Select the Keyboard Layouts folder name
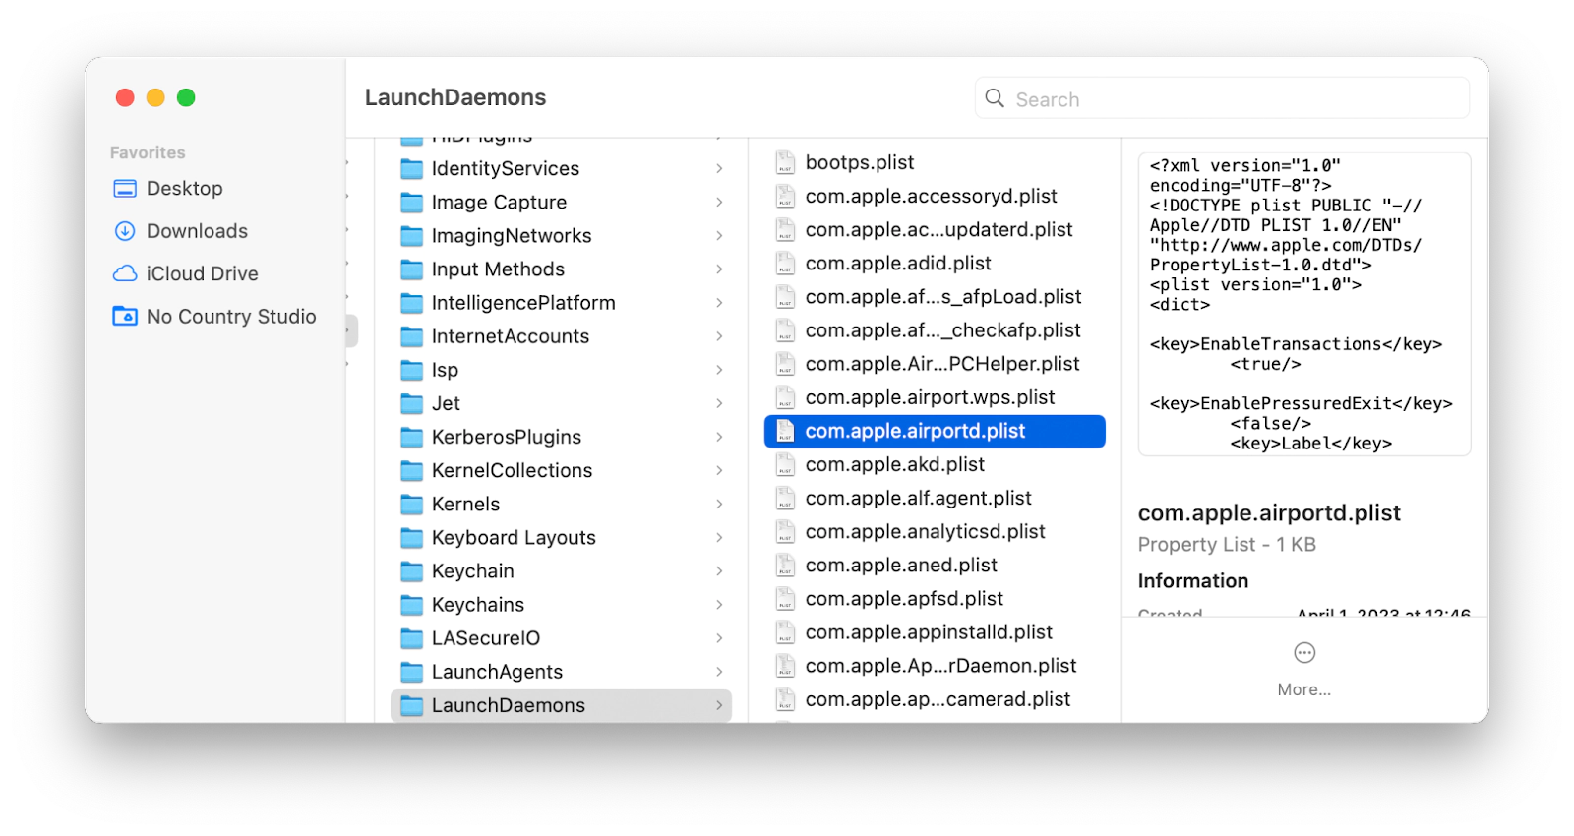This screenshot has height=836, width=1574. click(x=514, y=538)
